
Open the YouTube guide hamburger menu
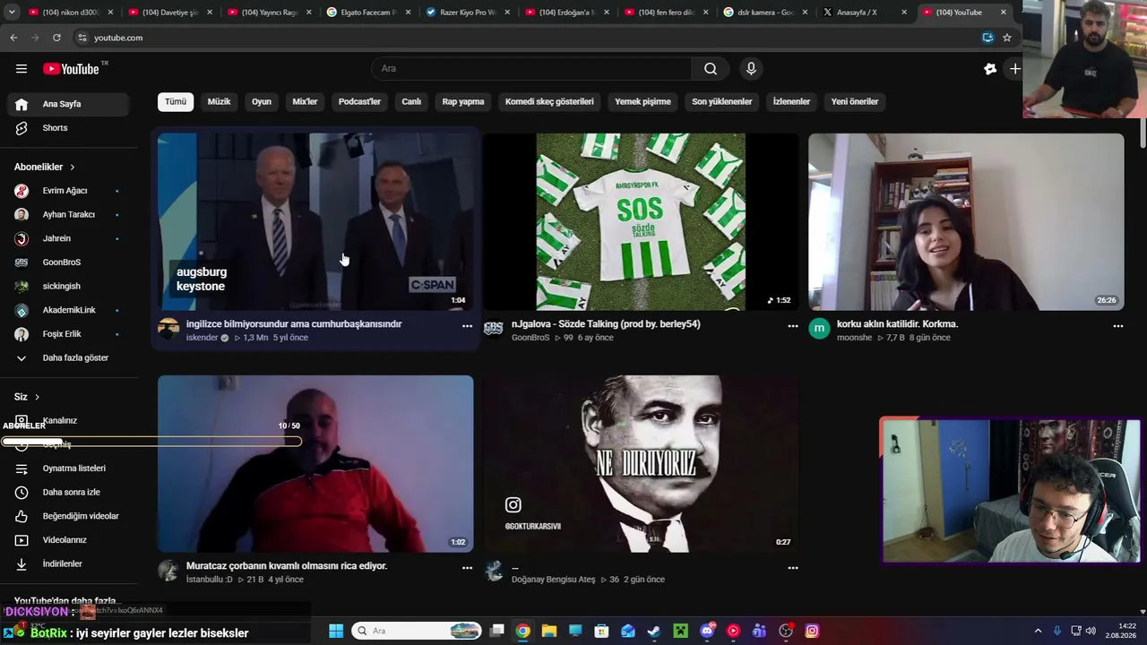[22, 69]
